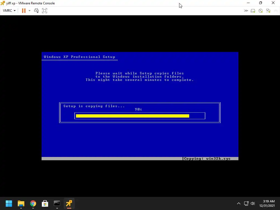280x210 pixels.
Task: Click the VMware Remote Console title icon
Action: coord(3,3)
